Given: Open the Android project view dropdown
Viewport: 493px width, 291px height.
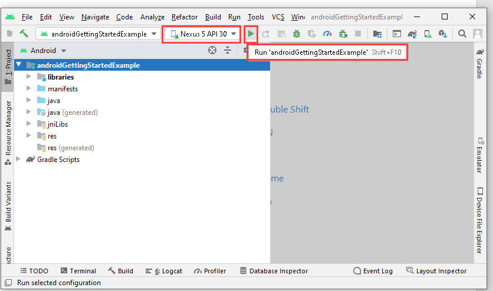Looking at the screenshot, I should (43, 51).
